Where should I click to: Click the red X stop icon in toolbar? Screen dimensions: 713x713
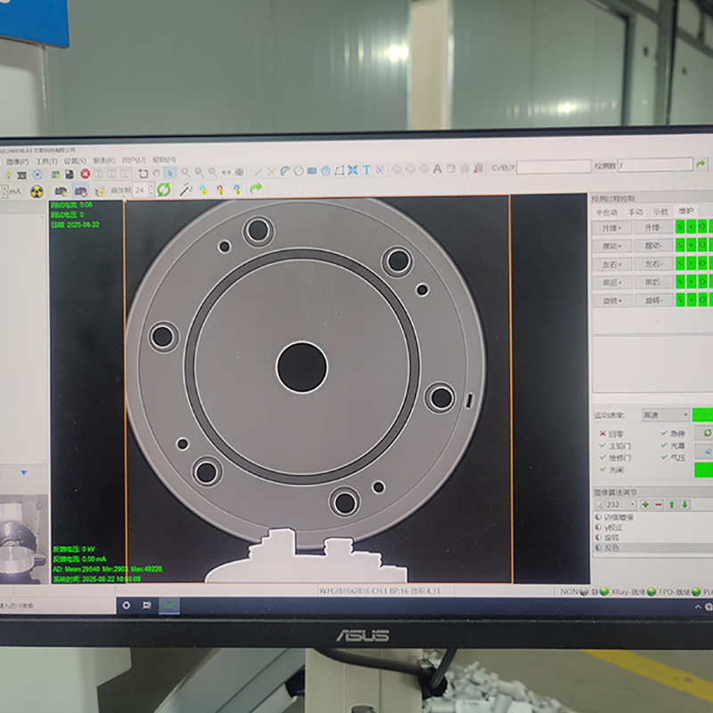85,174
